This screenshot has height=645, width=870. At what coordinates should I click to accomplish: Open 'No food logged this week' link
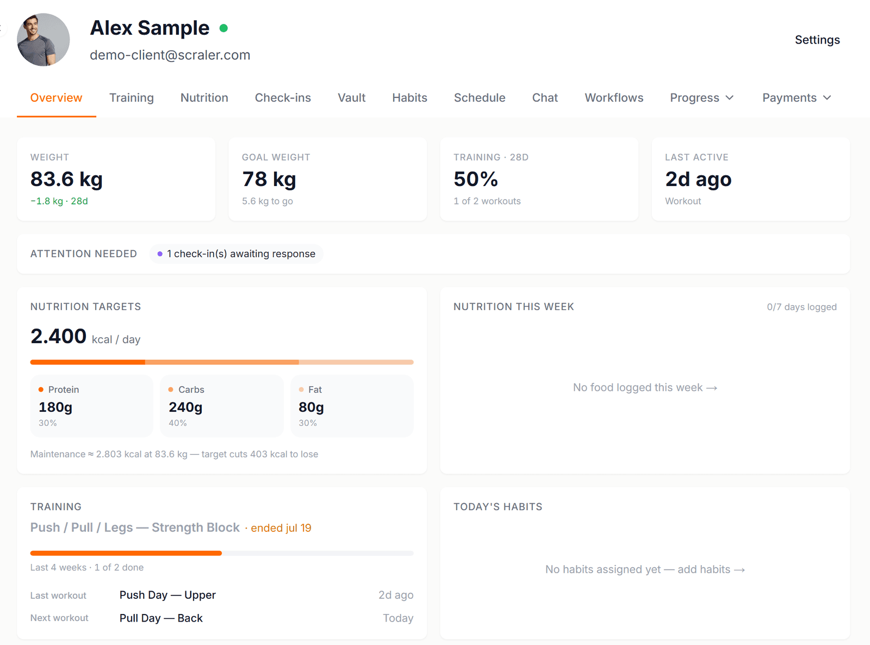pyautogui.click(x=645, y=388)
